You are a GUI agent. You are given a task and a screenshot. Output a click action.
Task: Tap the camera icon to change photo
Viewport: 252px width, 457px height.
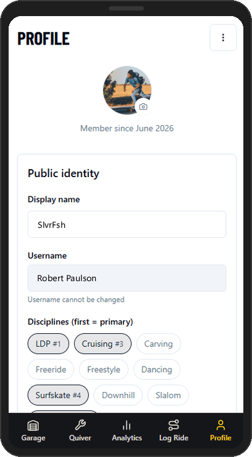pyautogui.click(x=143, y=107)
